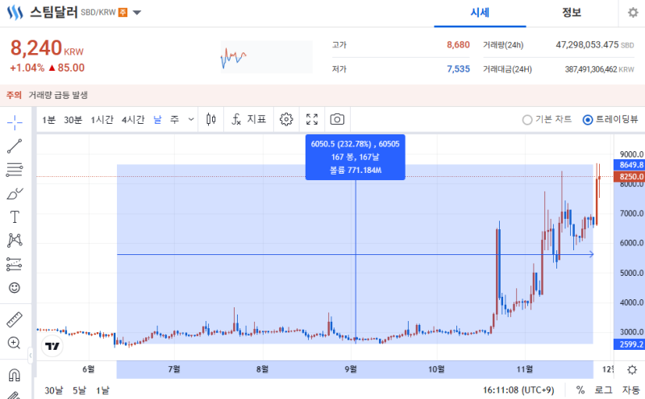
Task: Select the 4시간 interval
Action: tap(133, 120)
